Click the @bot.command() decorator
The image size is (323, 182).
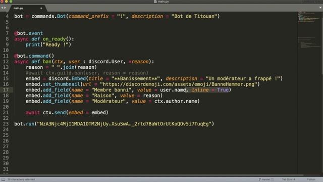coord(34,56)
